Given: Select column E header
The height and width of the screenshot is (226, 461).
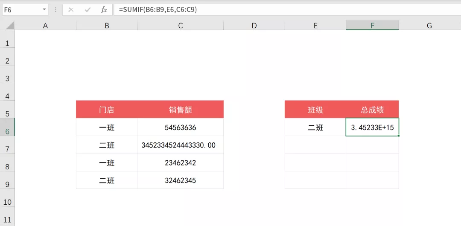Looking at the screenshot, I should [315, 26].
